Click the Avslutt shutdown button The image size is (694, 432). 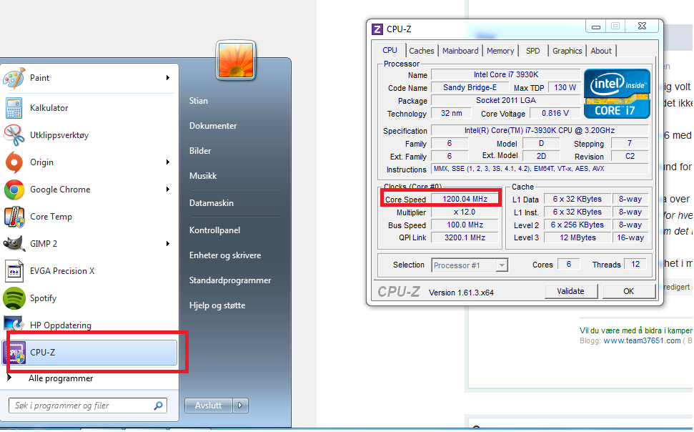pyautogui.click(x=209, y=406)
